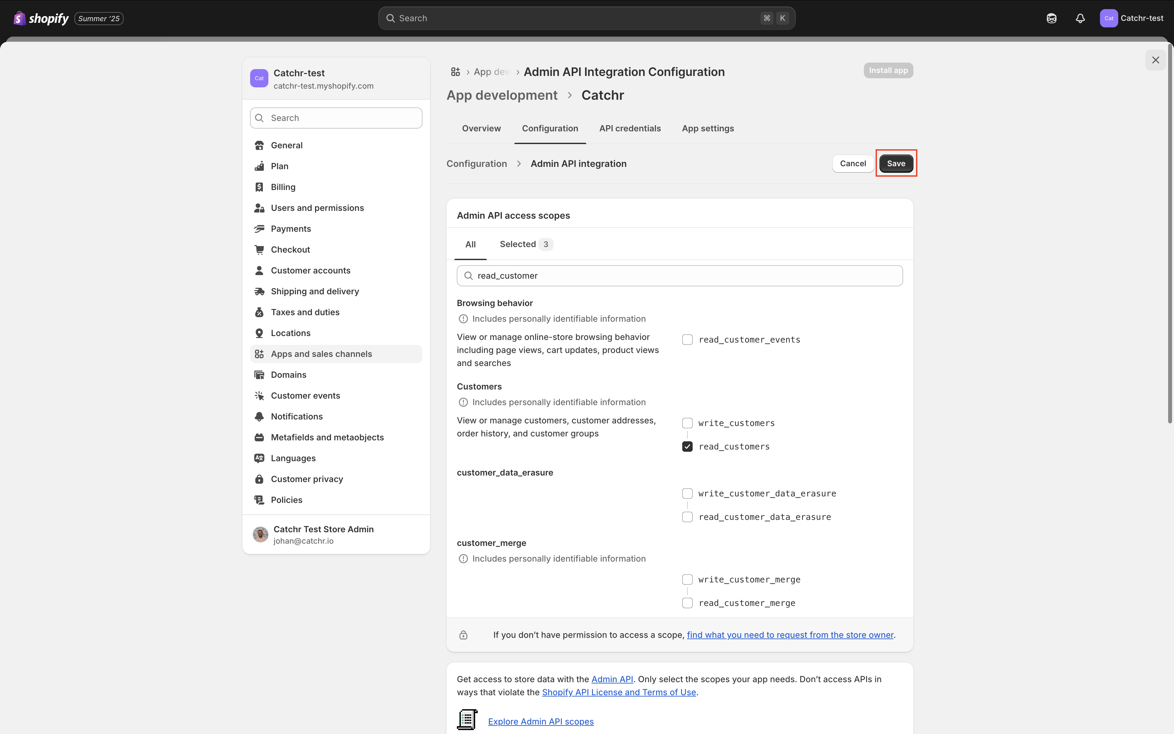Screen dimensions: 1174x734
Task: Click the Apps and sales channels icon
Action: click(259, 354)
